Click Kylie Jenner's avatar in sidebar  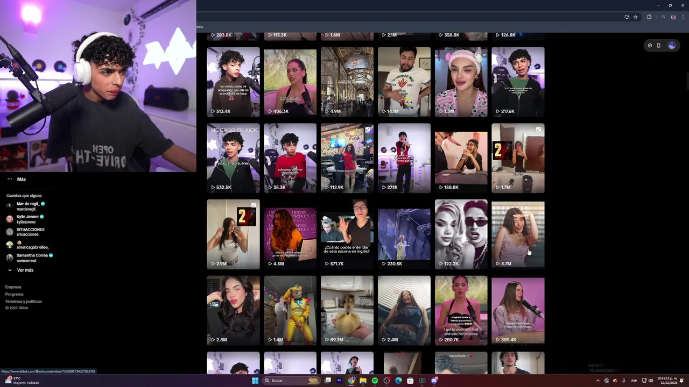pyautogui.click(x=10, y=219)
